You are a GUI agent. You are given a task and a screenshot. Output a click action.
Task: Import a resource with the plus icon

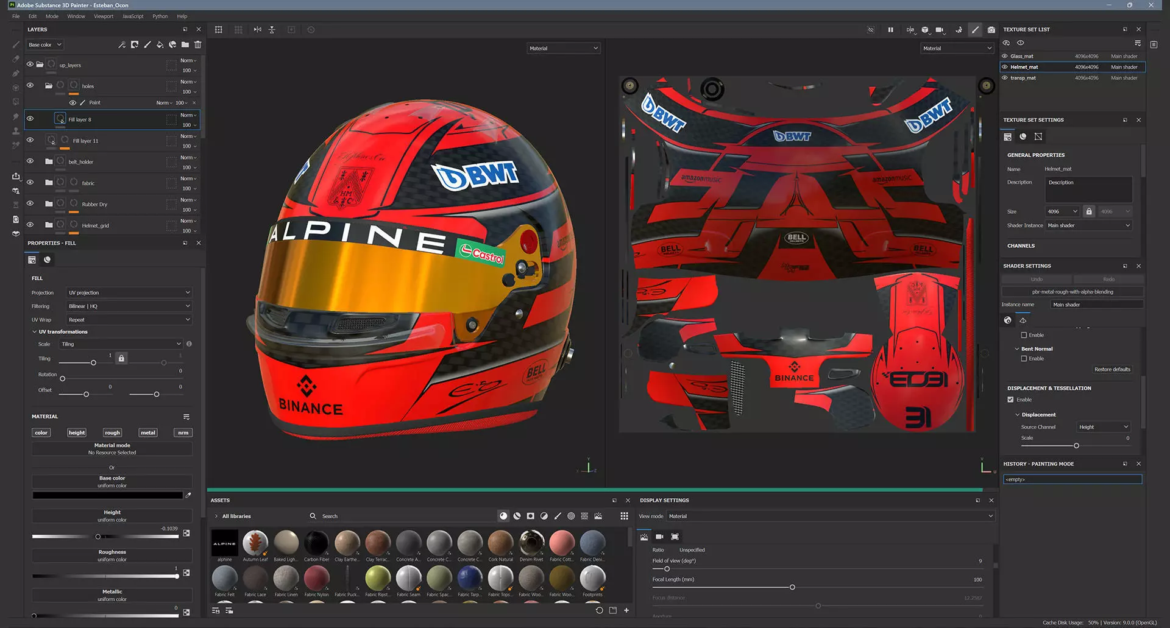tap(626, 610)
